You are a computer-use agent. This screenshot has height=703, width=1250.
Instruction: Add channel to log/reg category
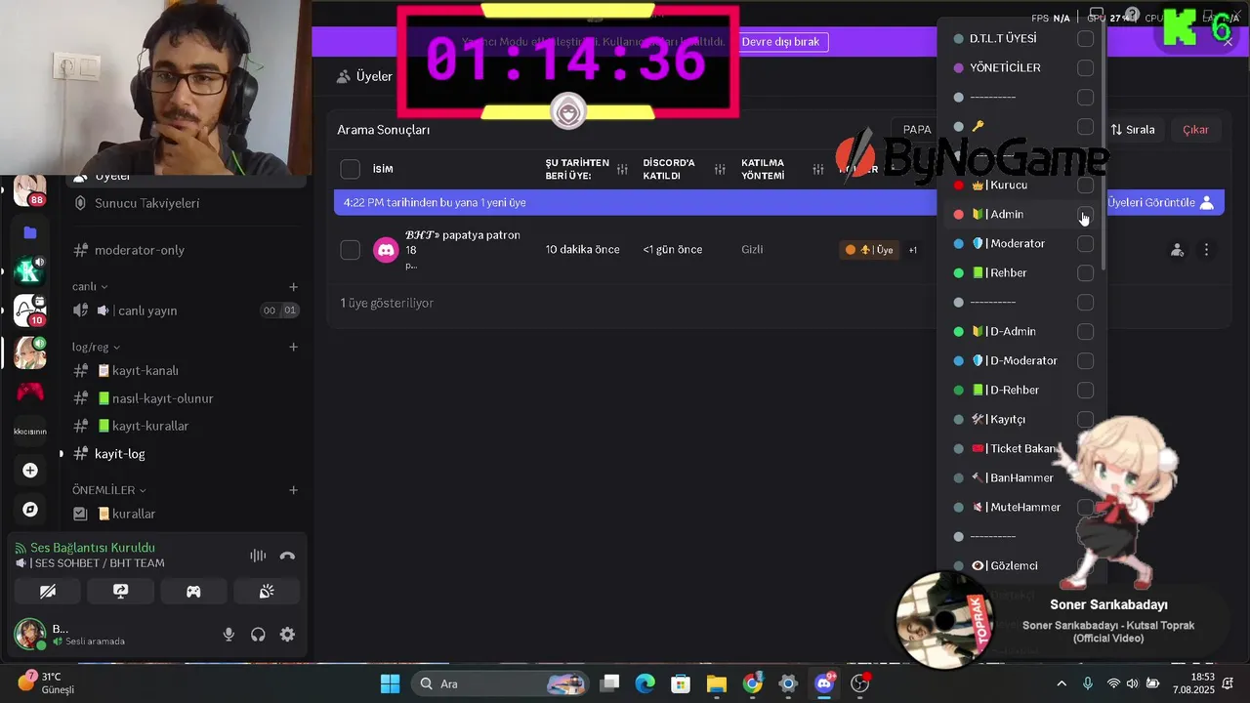coord(293,347)
